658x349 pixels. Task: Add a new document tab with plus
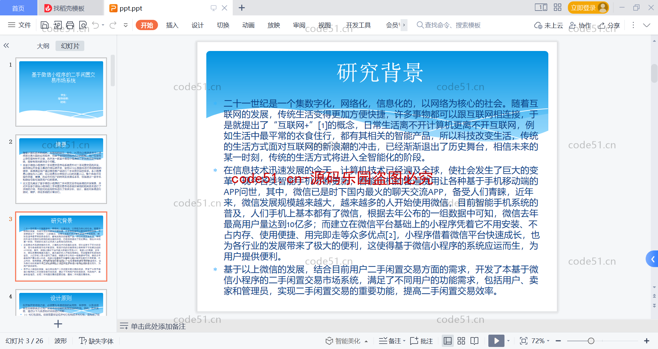242,8
